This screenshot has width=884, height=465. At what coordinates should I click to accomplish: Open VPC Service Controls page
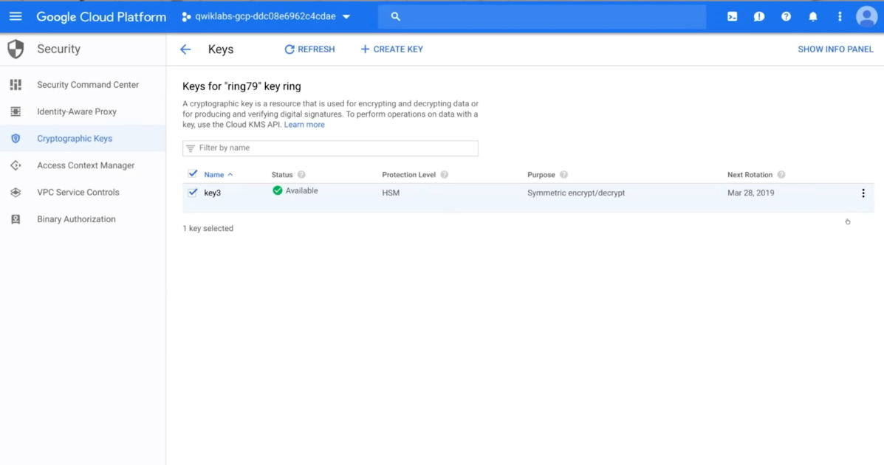click(78, 192)
